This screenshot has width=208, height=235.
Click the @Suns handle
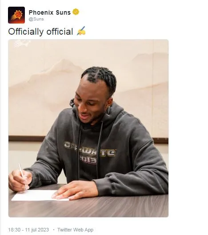pos(36,19)
